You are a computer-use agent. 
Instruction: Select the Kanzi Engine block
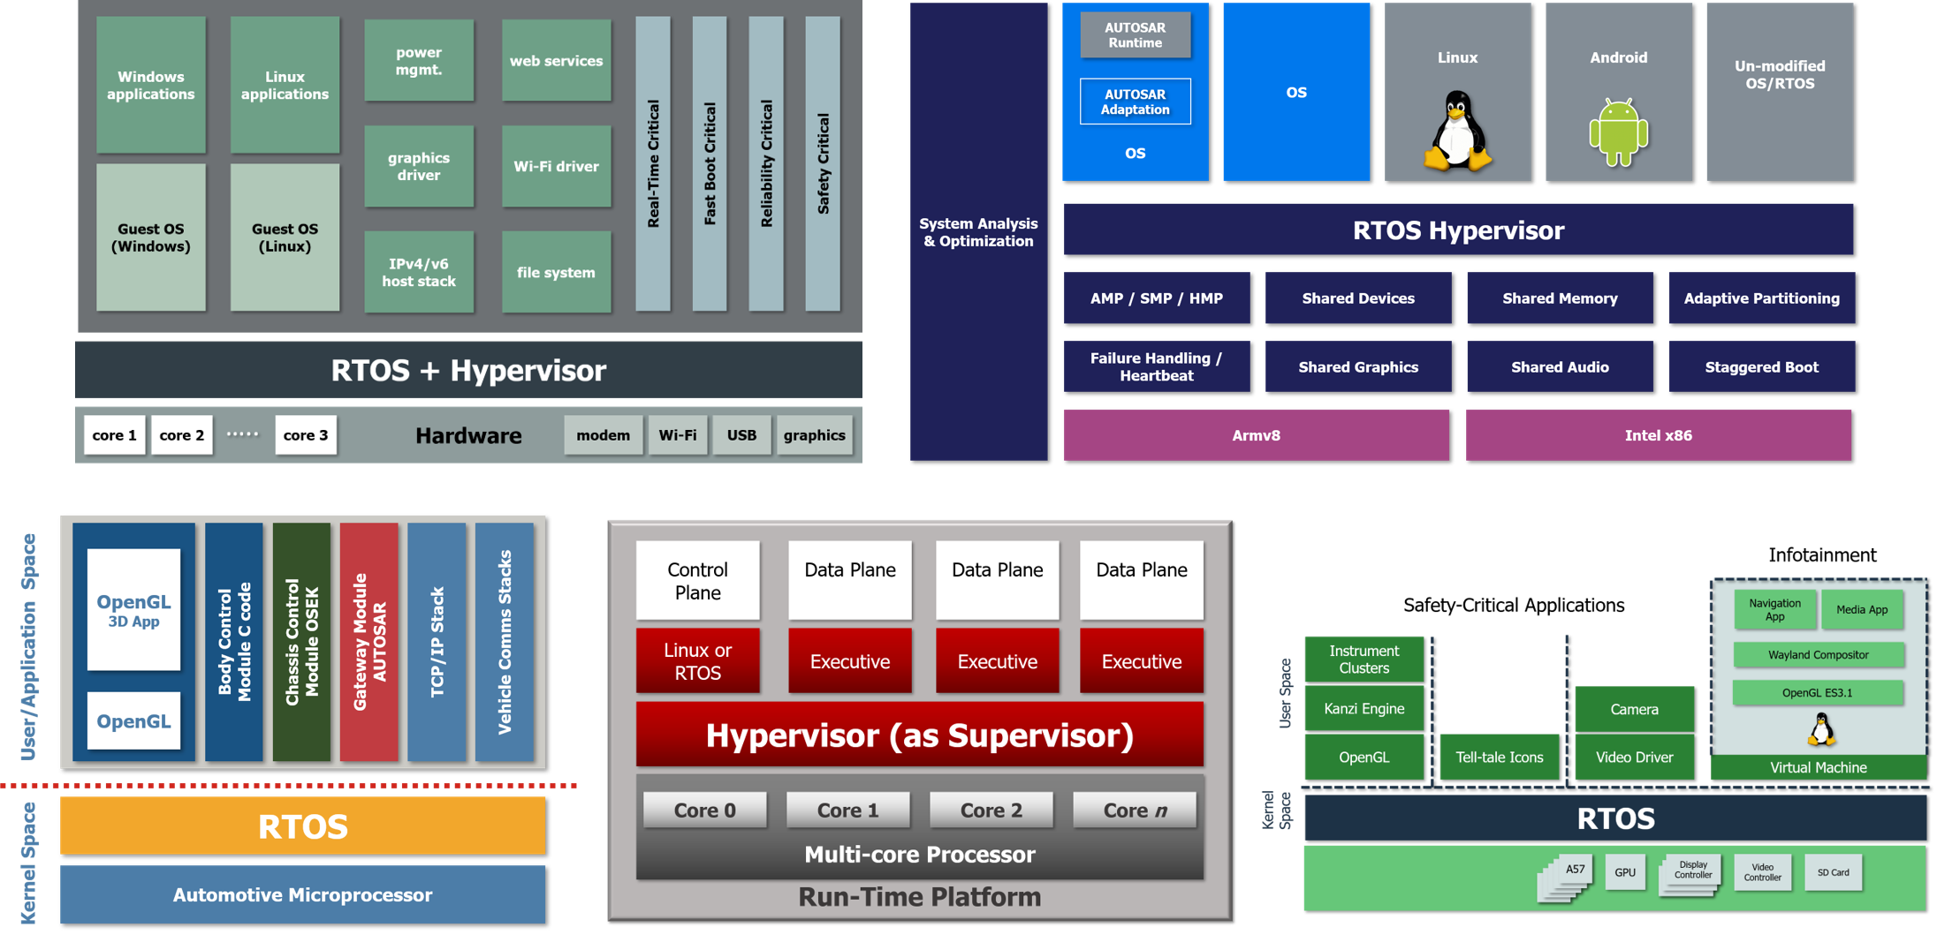tap(1363, 709)
